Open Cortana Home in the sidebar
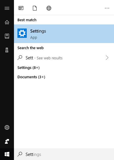The height and width of the screenshot is (160, 114). pos(7,22)
